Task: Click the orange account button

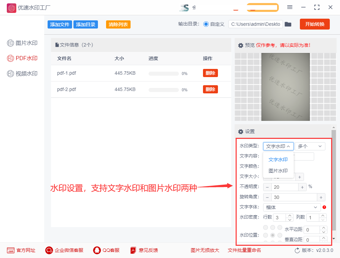Action: tap(262, 7)
